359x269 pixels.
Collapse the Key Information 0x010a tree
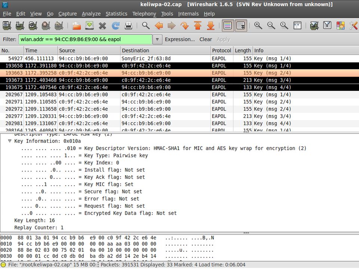tap(10, 141)
